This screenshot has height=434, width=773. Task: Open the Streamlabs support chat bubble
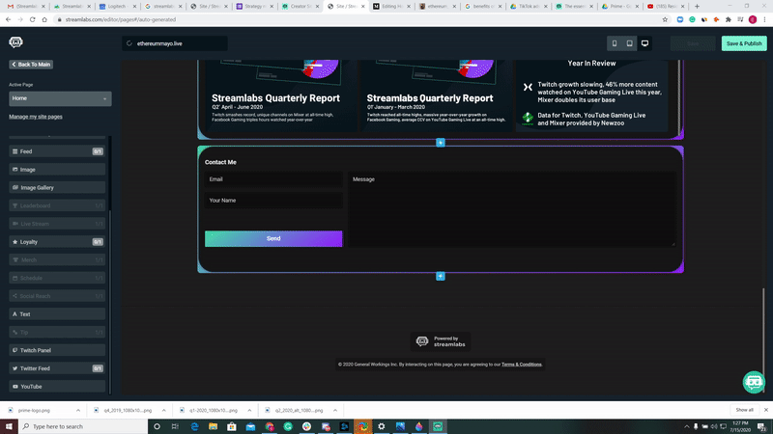pos(754,382)
